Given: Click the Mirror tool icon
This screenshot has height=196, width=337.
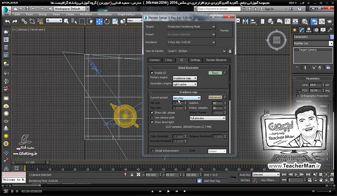Looking at the screenshot, I should point(245,21).
